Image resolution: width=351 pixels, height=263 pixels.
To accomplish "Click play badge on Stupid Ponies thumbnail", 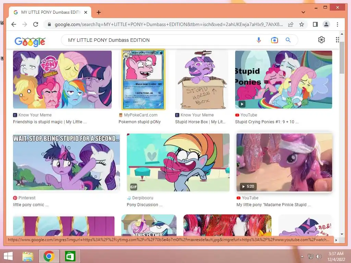I will [x=242, y=104].
